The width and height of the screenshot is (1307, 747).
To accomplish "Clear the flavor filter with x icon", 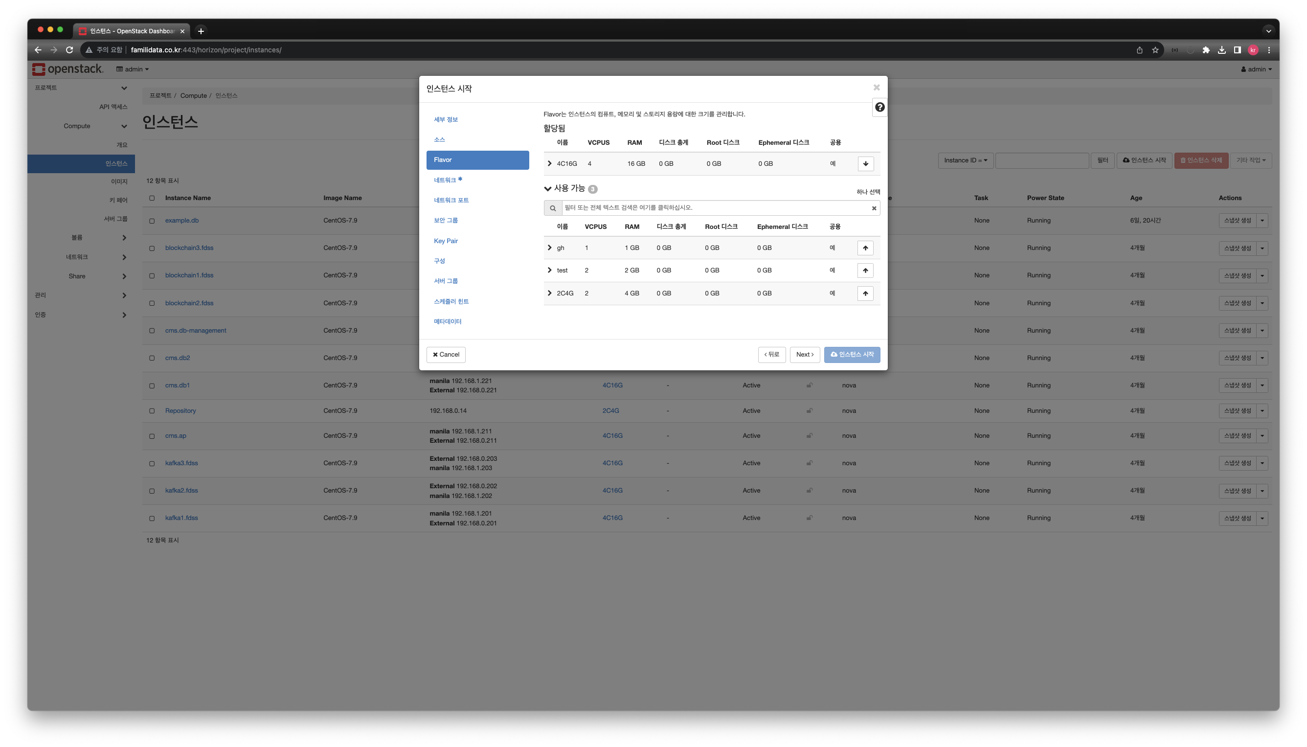I will click(874, 208).
